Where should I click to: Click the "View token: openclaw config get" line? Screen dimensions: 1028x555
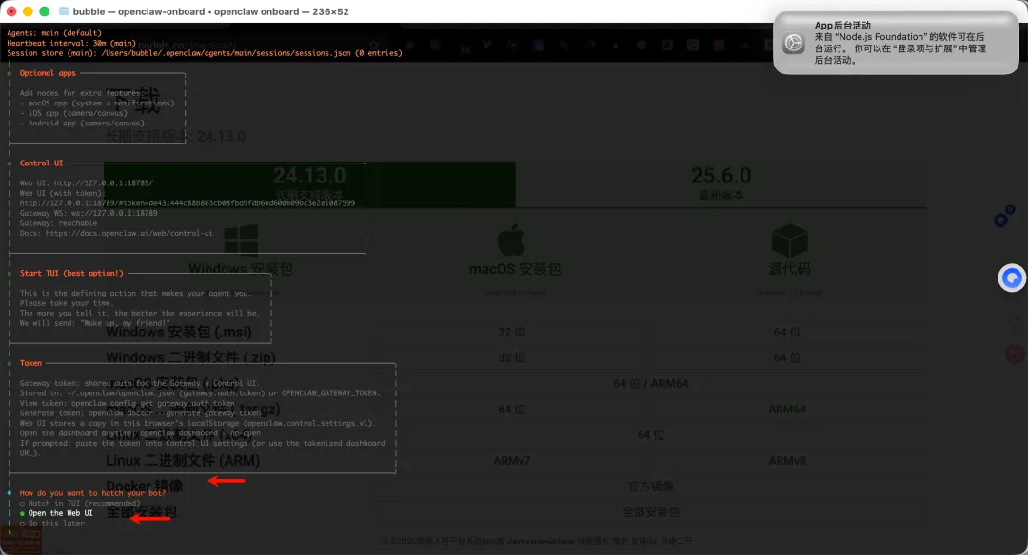click(128, 403)
